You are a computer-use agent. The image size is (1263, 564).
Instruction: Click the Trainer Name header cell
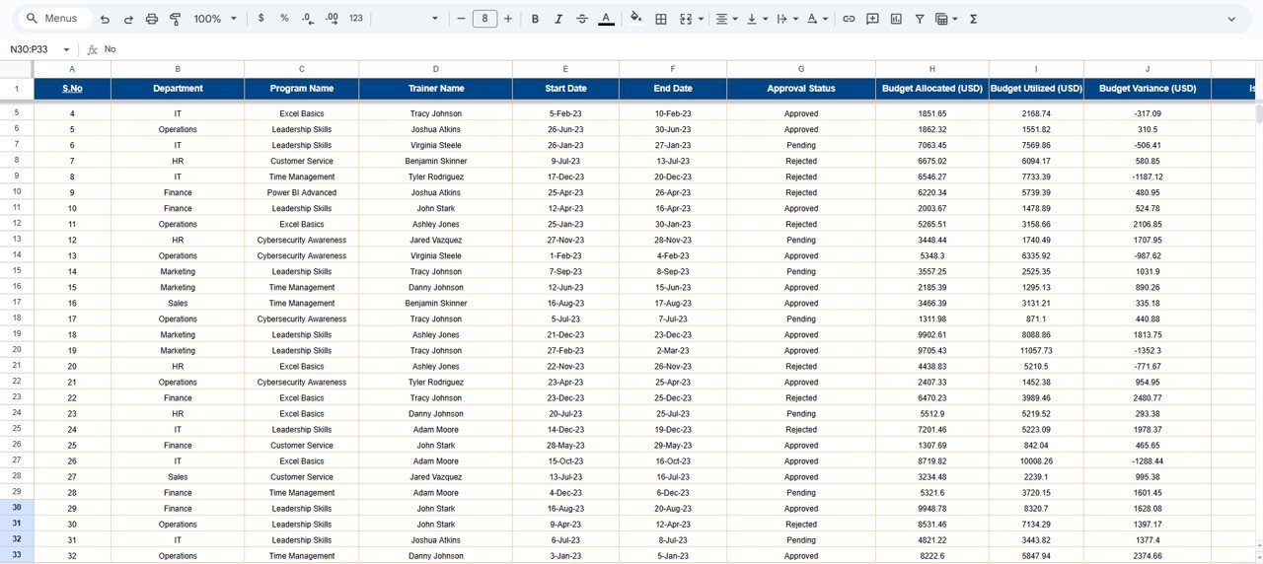click(x=436, y=88)
